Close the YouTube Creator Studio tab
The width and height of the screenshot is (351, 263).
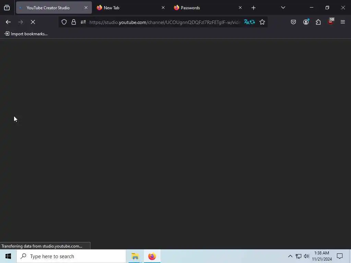(x=86, y=8)
